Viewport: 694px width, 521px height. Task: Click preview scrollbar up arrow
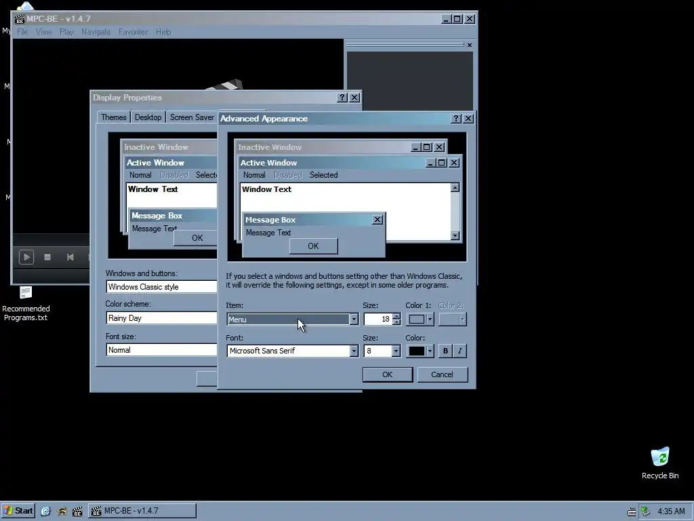(455, 188)
